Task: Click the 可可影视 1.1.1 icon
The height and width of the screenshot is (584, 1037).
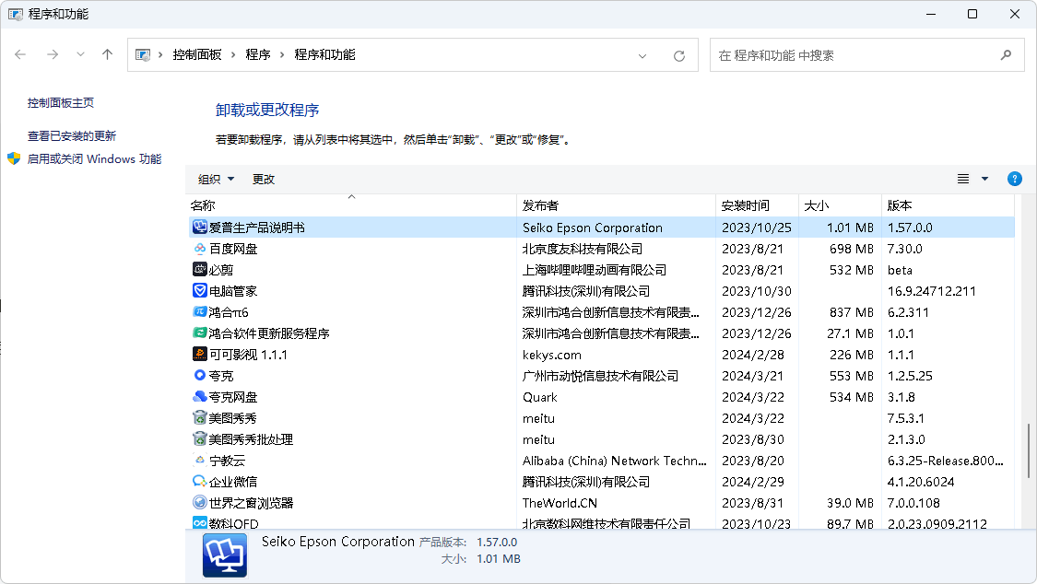Action: [200, 354]
